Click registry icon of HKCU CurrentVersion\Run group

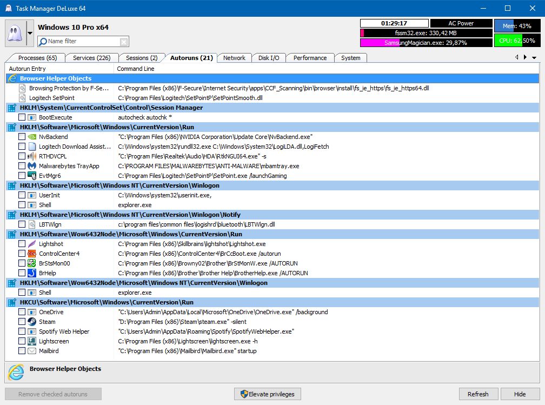[12, 302]
